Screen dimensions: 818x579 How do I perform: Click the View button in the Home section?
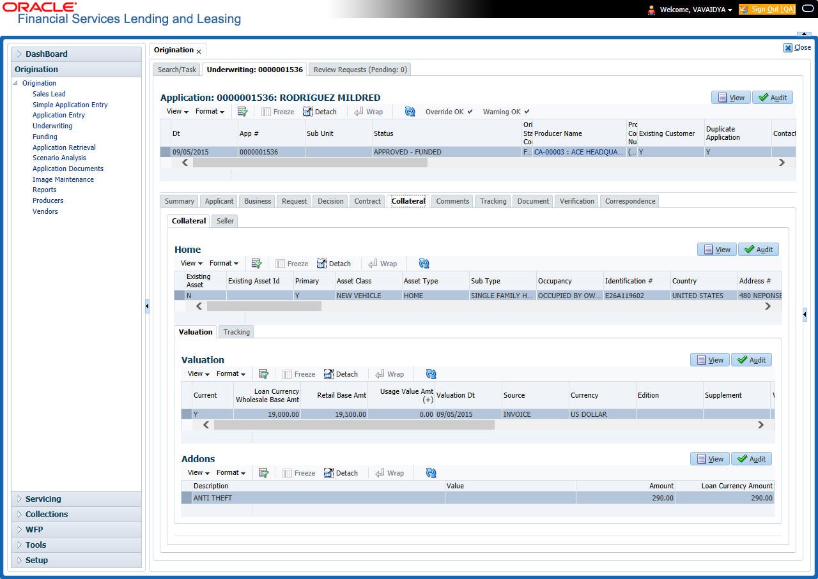tap(717, 250)
